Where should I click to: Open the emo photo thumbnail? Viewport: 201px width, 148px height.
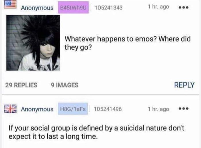(x=33, y=43)
